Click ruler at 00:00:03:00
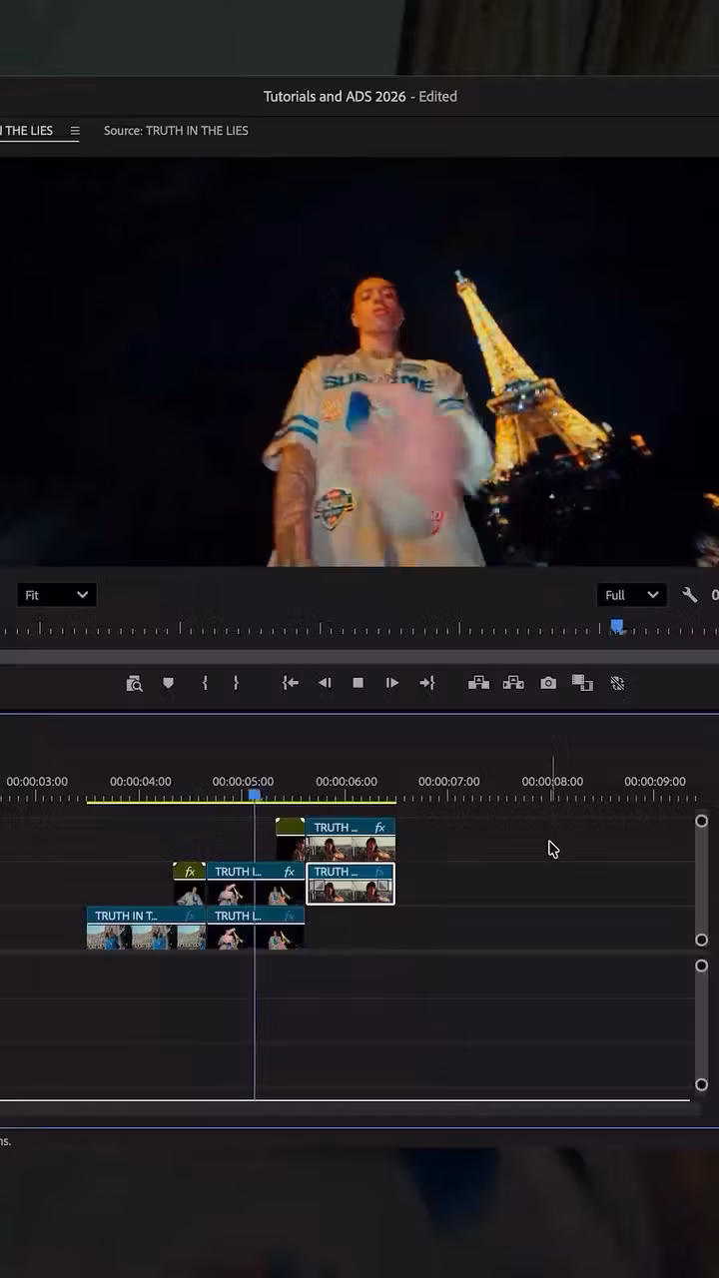The width and height of the screenshot is (719, 1278). pyautogui.click(x=37, y=782)
